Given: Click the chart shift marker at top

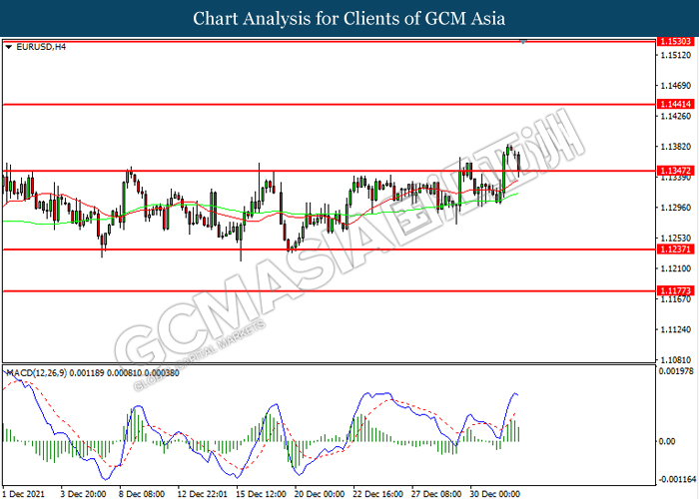Looking at the screenshot, I should tap(523, 42).
